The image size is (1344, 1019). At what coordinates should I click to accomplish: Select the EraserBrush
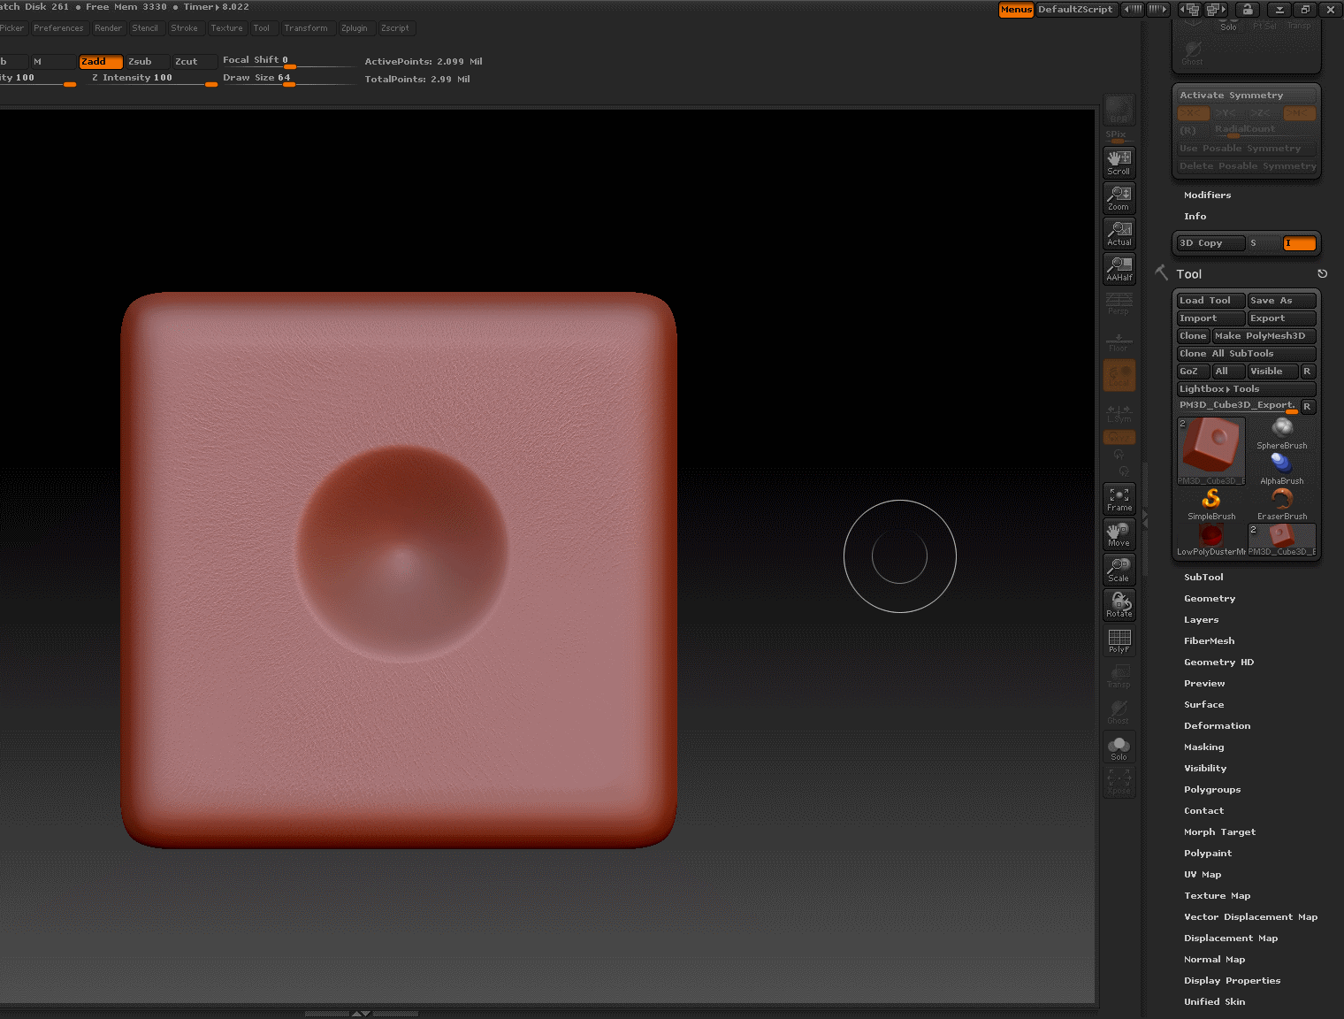tap(1282, 502)
